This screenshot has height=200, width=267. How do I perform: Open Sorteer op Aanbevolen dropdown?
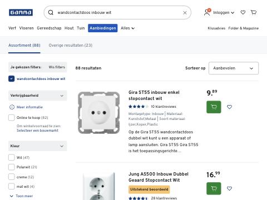[234, 68]
